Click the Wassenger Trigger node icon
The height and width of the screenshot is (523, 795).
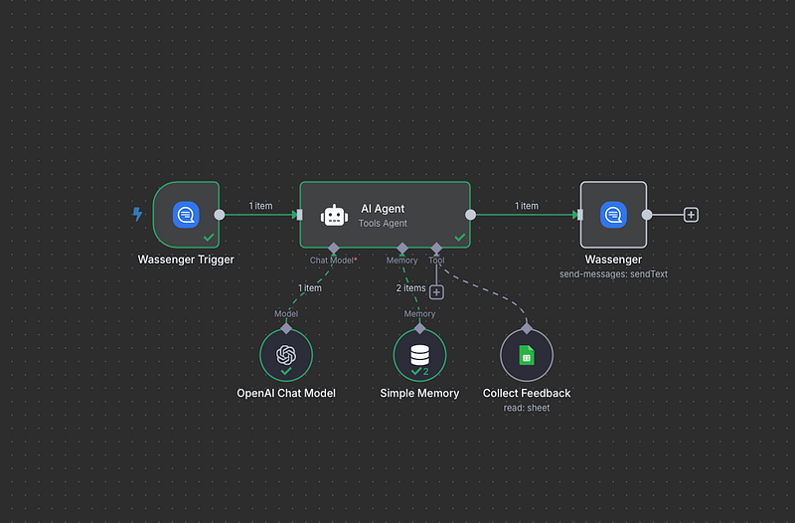pyautogui.click(x=186, y=214)
